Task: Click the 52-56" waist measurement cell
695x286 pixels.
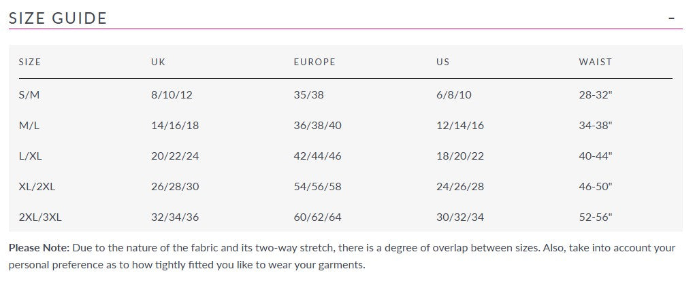Action: [596, 217]
